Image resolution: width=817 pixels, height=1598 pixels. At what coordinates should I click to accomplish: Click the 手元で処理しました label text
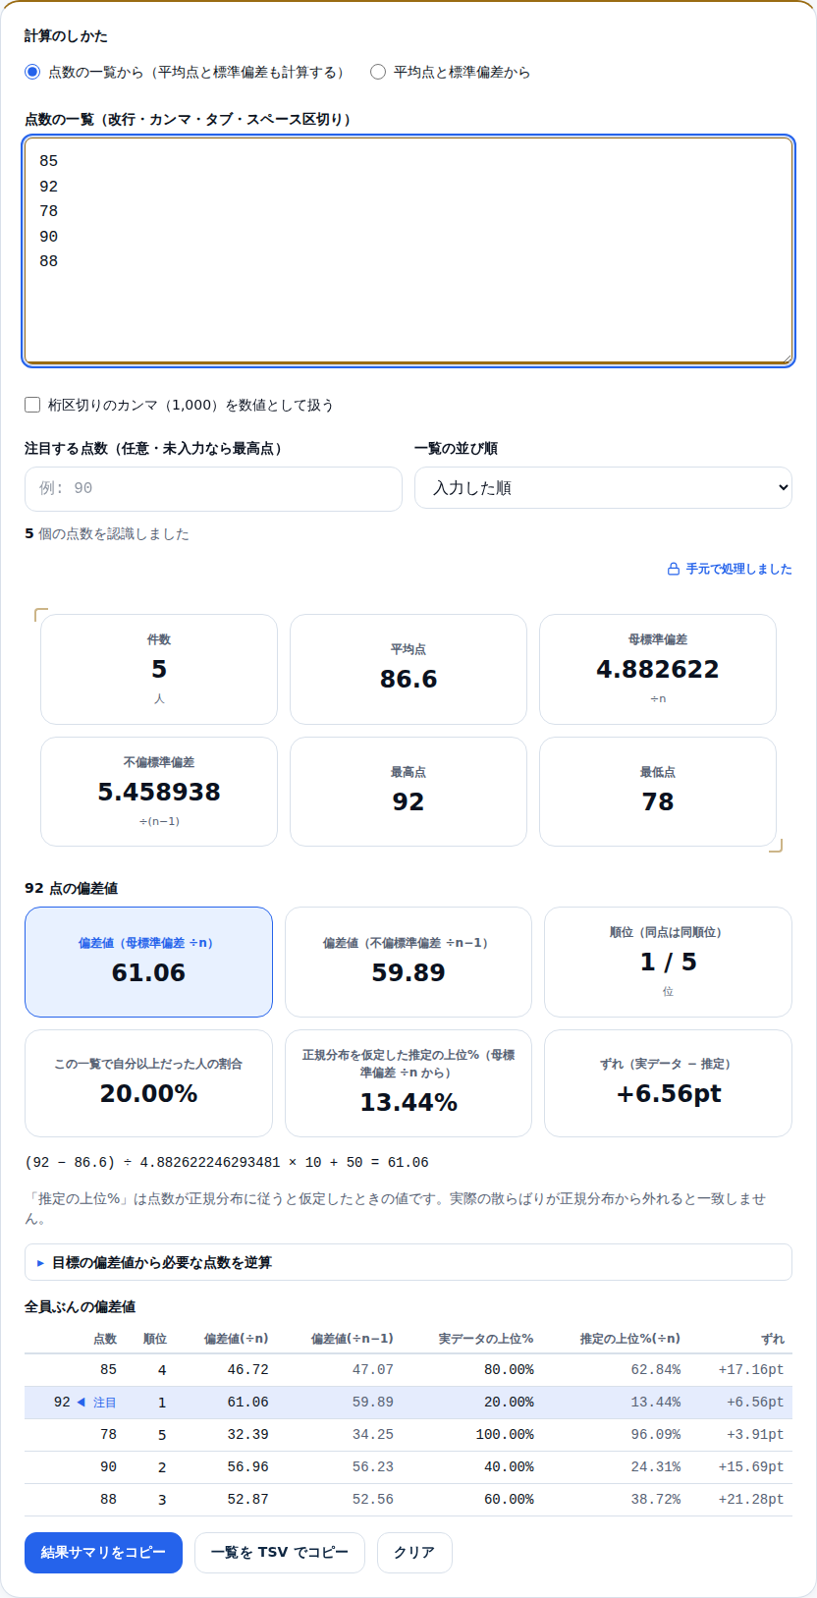[x=738, y=569]
